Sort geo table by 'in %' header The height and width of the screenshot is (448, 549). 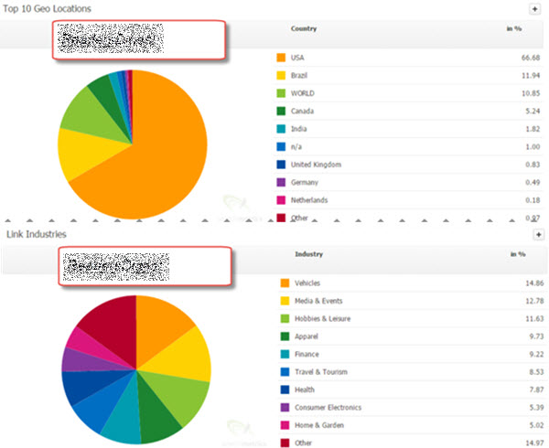(x=514, y=29)
